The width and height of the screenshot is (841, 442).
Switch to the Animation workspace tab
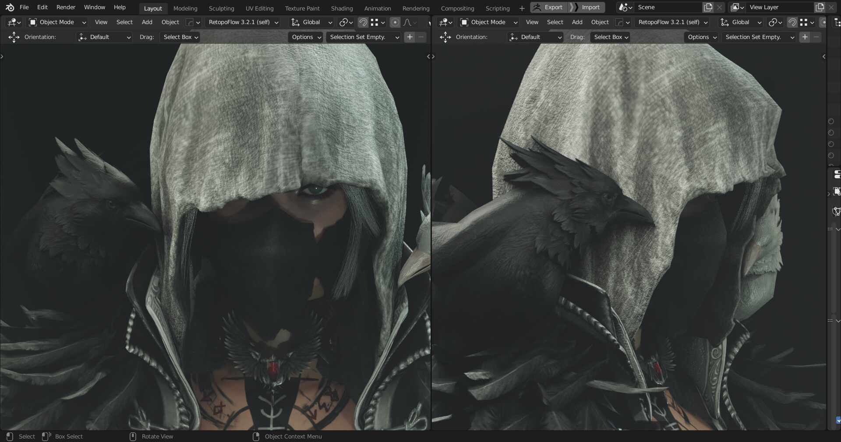(378, 8)
